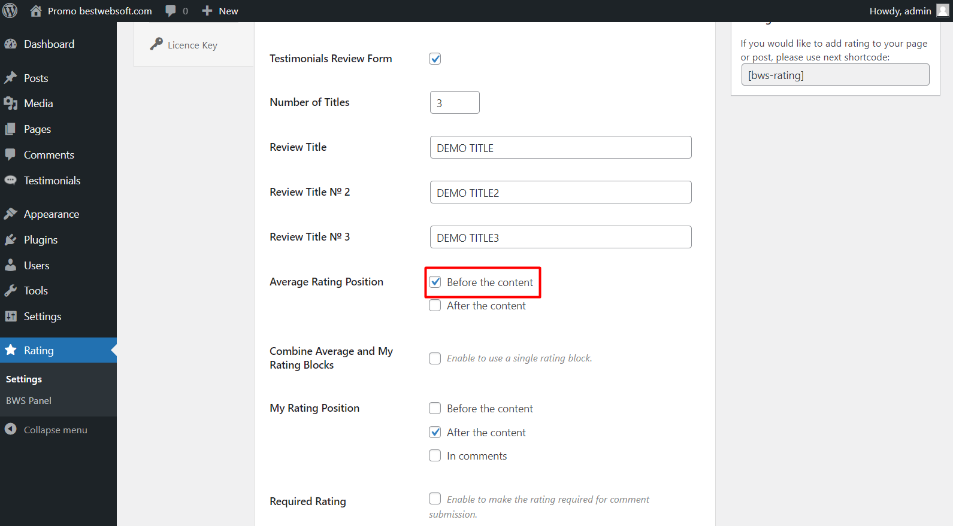Image resolution: width=953 pixels, height=526 pixels.
Task: Check the In comments option
Action: pos(435,455)
